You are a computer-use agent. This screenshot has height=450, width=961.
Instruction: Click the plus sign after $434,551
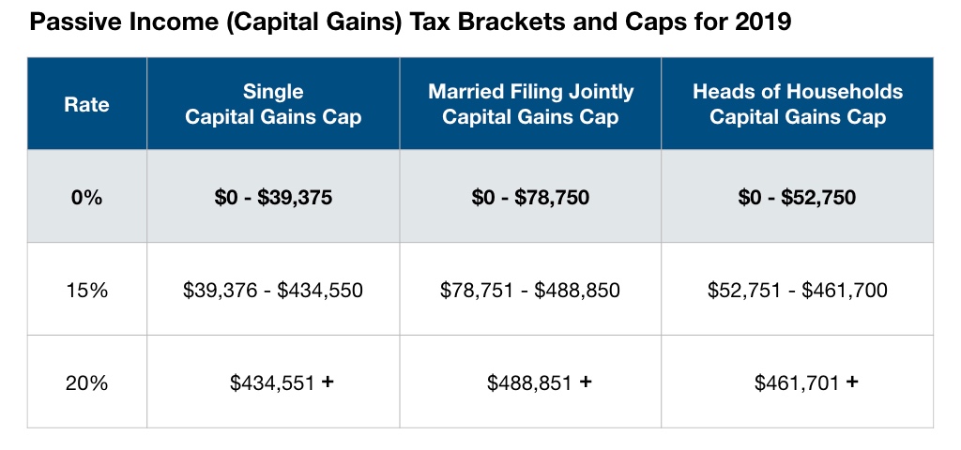[328, 382]
